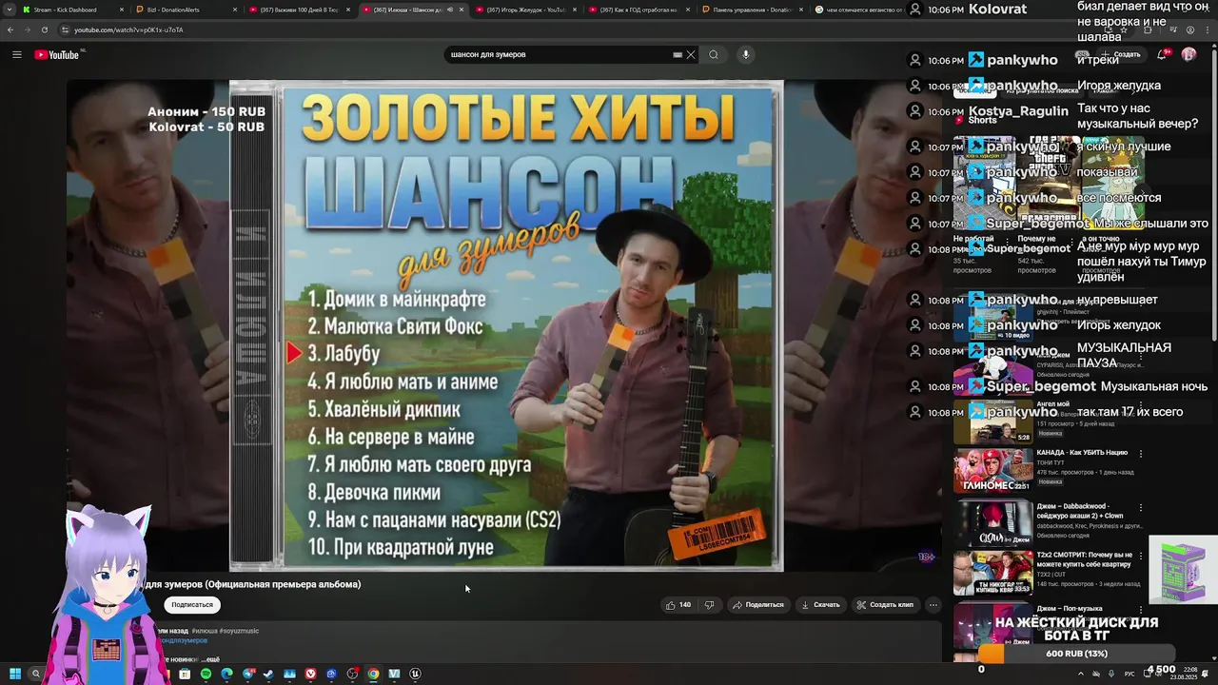Open КАНАДА - Как УБИТЬ Нацию thumbnail

992,470
